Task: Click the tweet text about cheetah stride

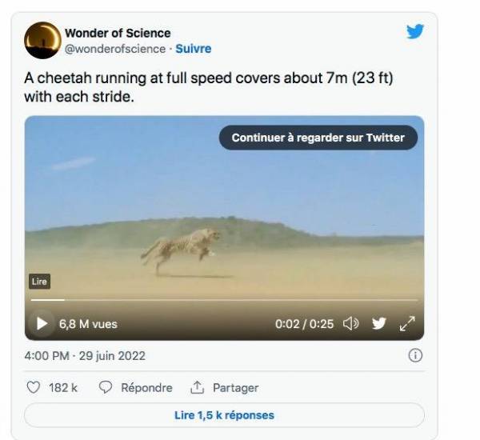Action: 212,88
